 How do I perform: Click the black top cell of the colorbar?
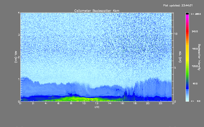point(187,14)
